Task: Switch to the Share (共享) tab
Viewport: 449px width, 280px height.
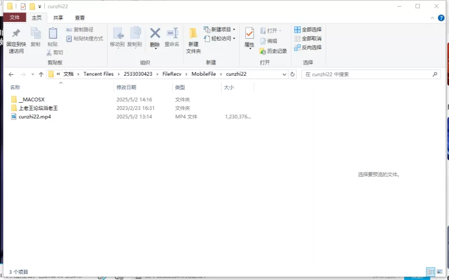Action: pos(58,18)
